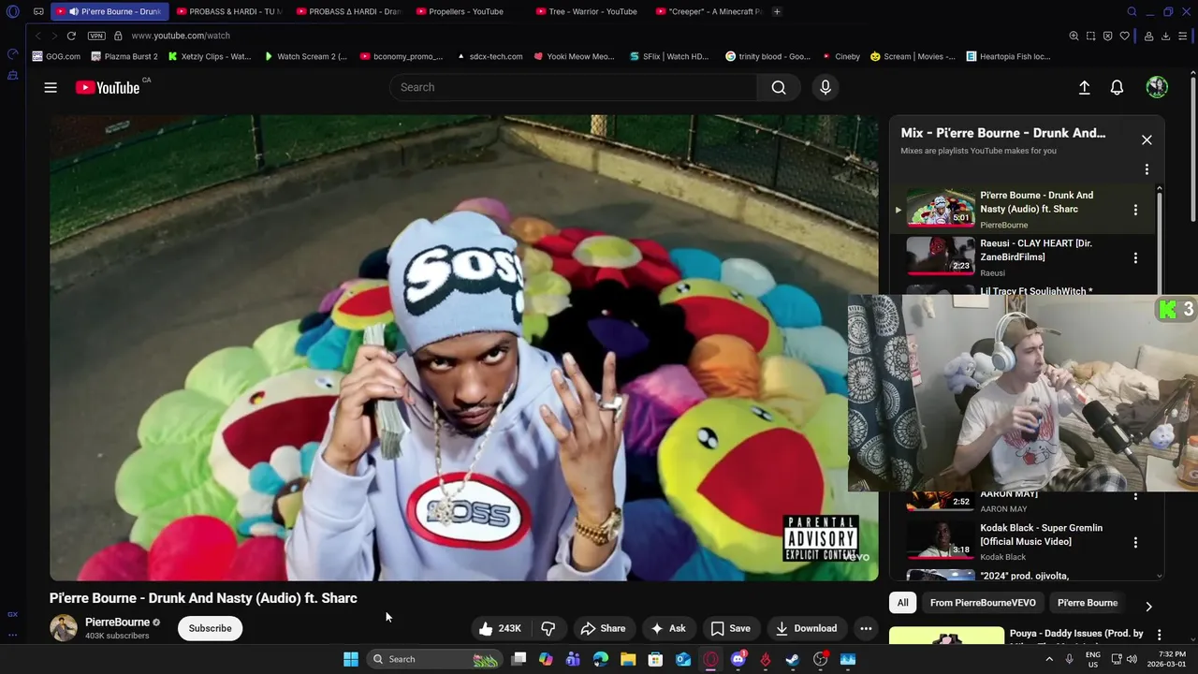
Task: Share the Drunk And Nasty video
Action: pos(603,628)
